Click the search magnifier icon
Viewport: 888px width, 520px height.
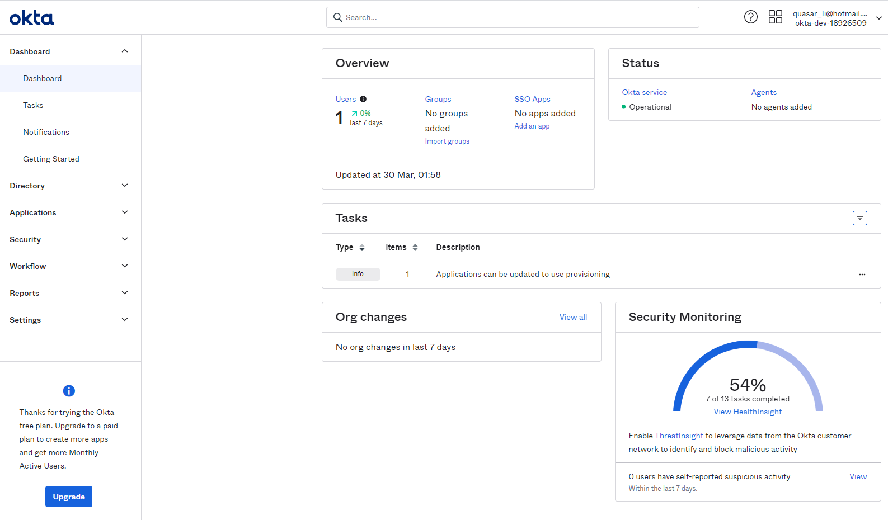[x=338, y=17]
